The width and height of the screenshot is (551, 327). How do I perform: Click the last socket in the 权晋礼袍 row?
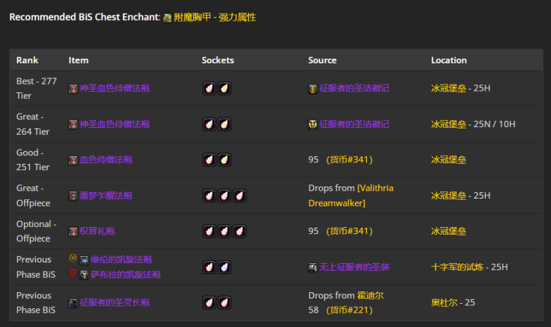pos(239,231)
